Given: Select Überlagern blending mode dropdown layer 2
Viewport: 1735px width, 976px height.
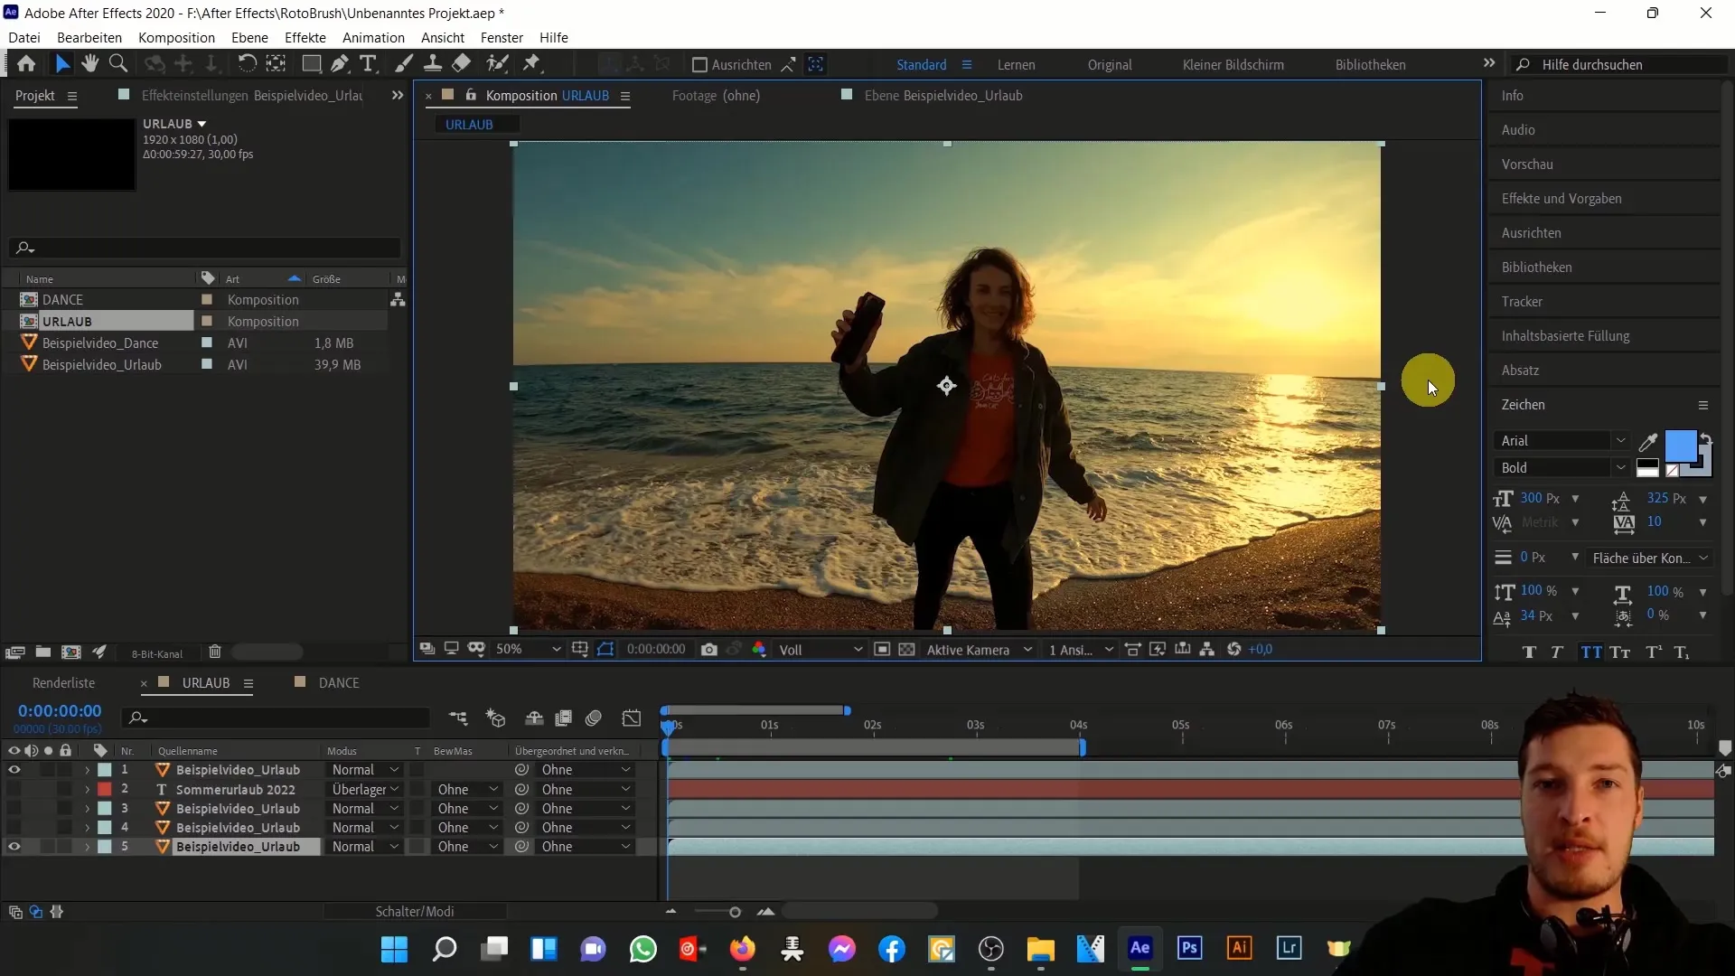Looking at the screenshot, I should click(x=363, y=789).
